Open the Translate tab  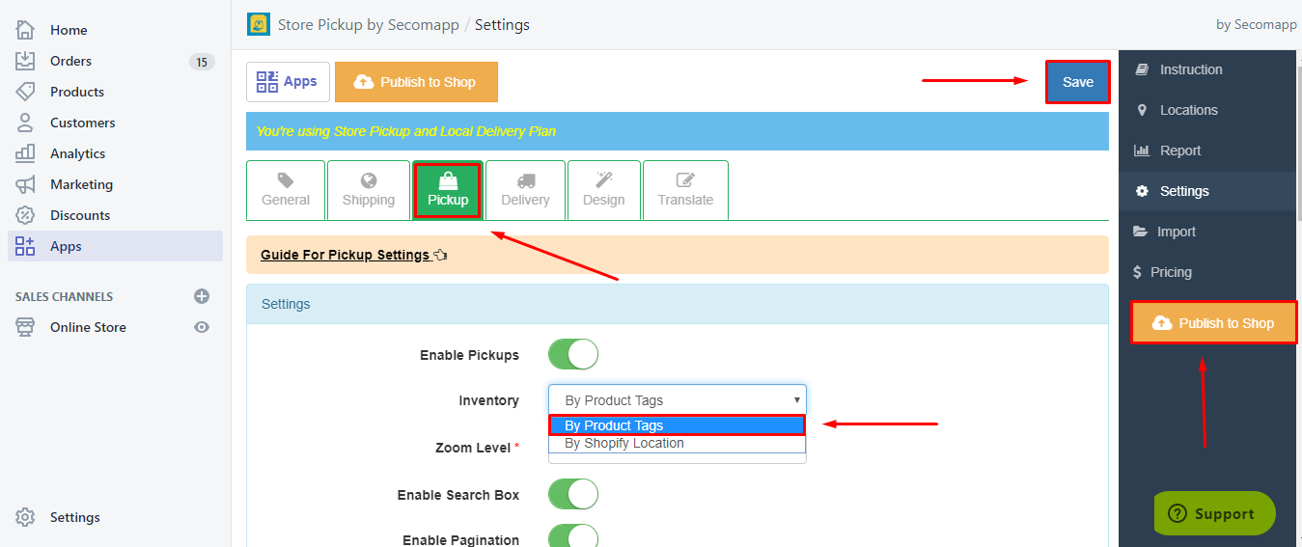(685, 190)
